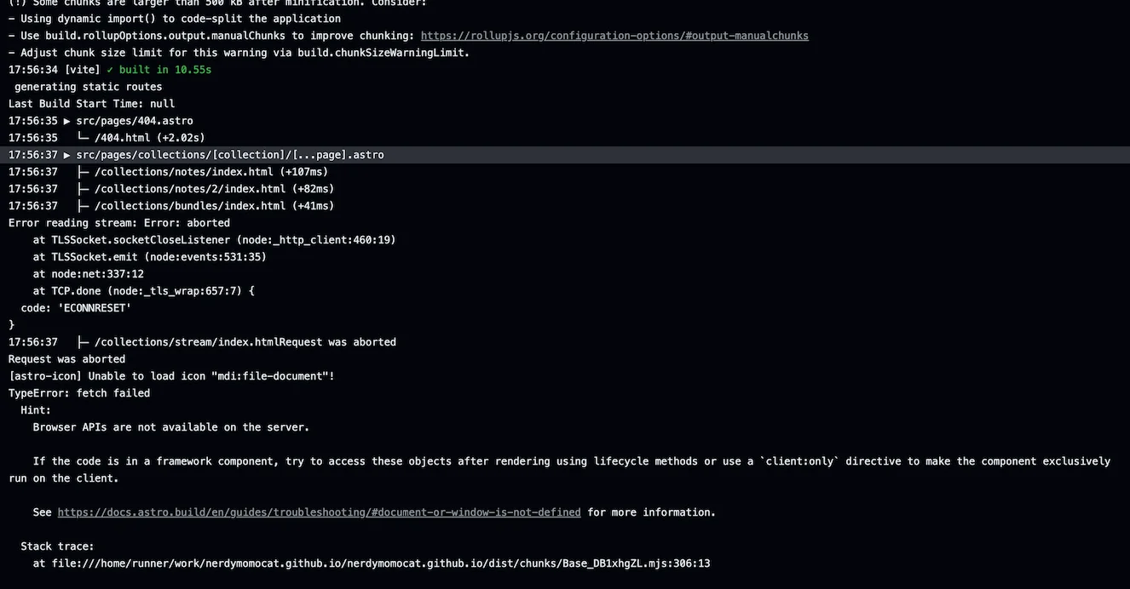This screenshot has height=589, width=1130.
Task: Click the "Browser APIs are not available" hint line
Action: click(171, 427)
